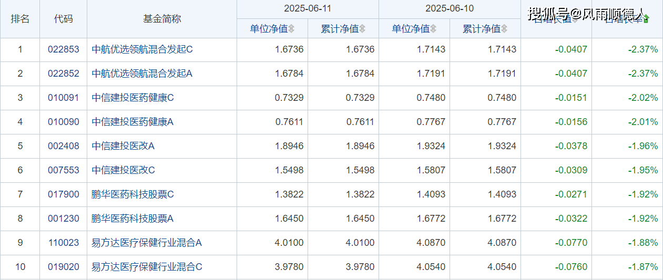Image resolution: width=663 pixels, height=280 pixels.
Task: Select the rank 10 cell
Action: pyautogui.click(x=20, y=267)
